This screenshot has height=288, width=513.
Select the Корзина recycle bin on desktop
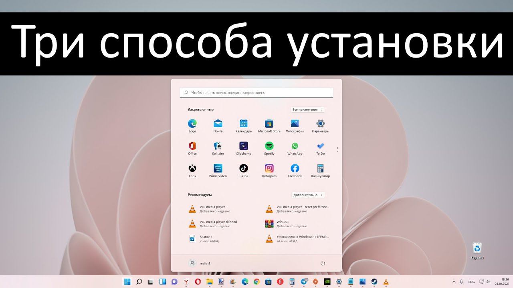(477, 251)
